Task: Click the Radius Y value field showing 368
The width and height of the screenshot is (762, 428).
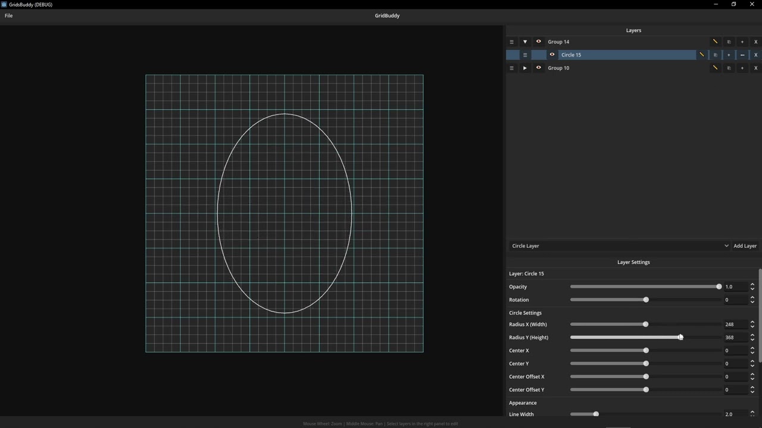Action: click(x=735, y=337)
